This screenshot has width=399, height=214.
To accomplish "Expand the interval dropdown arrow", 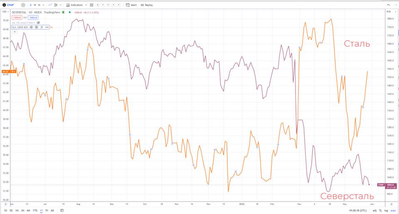I will (x=44, y=5).
